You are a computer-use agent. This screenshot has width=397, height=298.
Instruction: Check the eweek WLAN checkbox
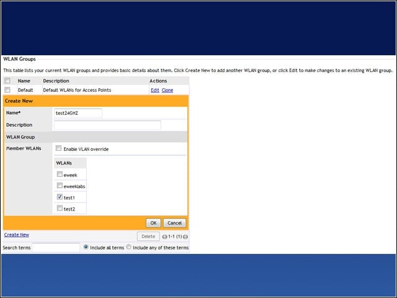(60, 174)
